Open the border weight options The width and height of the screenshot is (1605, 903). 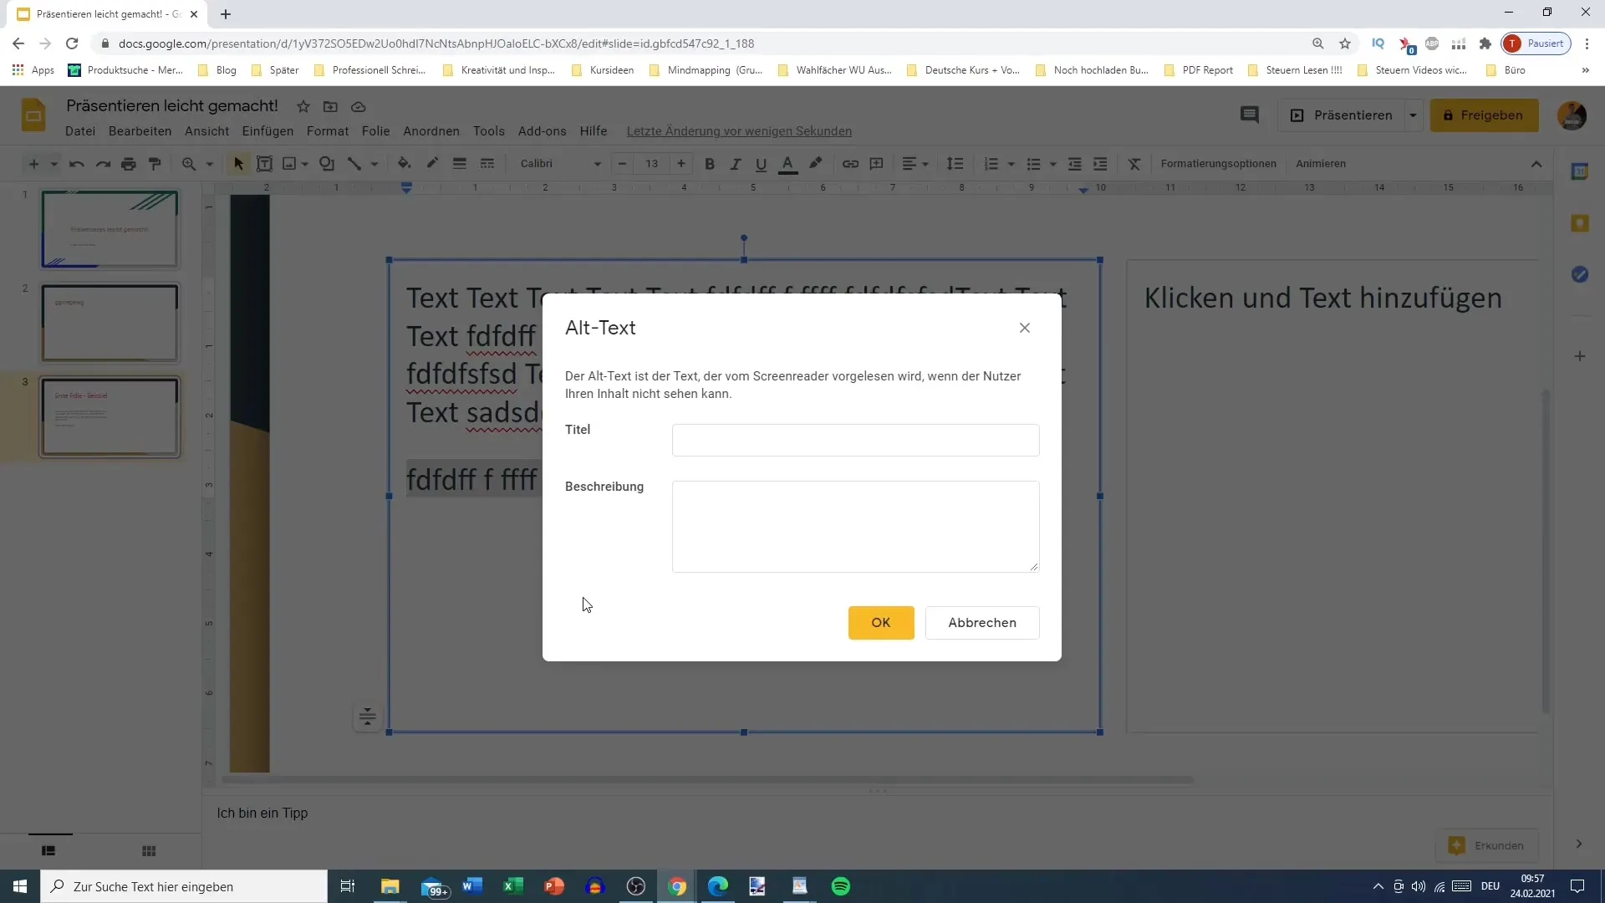coord(460,164)
